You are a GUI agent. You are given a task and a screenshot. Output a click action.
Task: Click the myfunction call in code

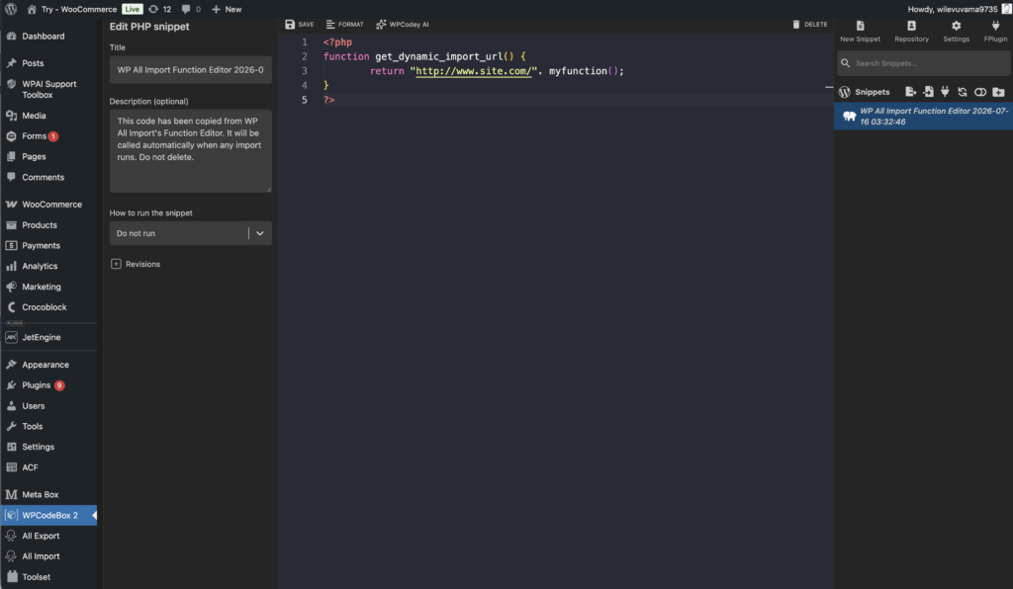(x=578, y=71)
